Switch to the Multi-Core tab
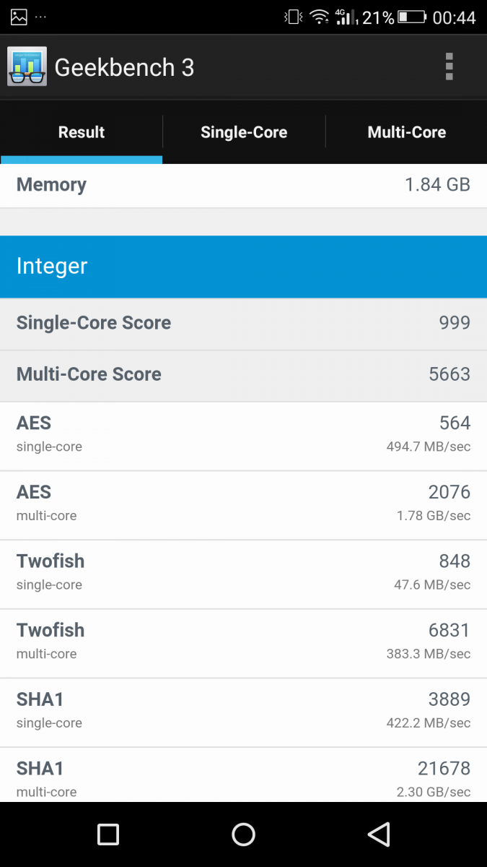The width and height of the screenshot is (487, 867). [x=407, y=132]
